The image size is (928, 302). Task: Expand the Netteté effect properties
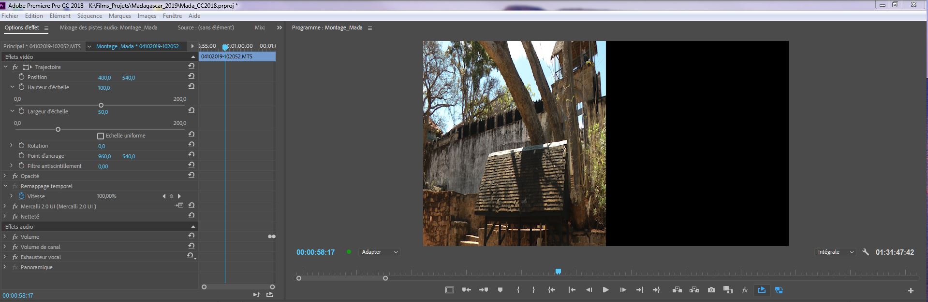click(x=5, y=217)
